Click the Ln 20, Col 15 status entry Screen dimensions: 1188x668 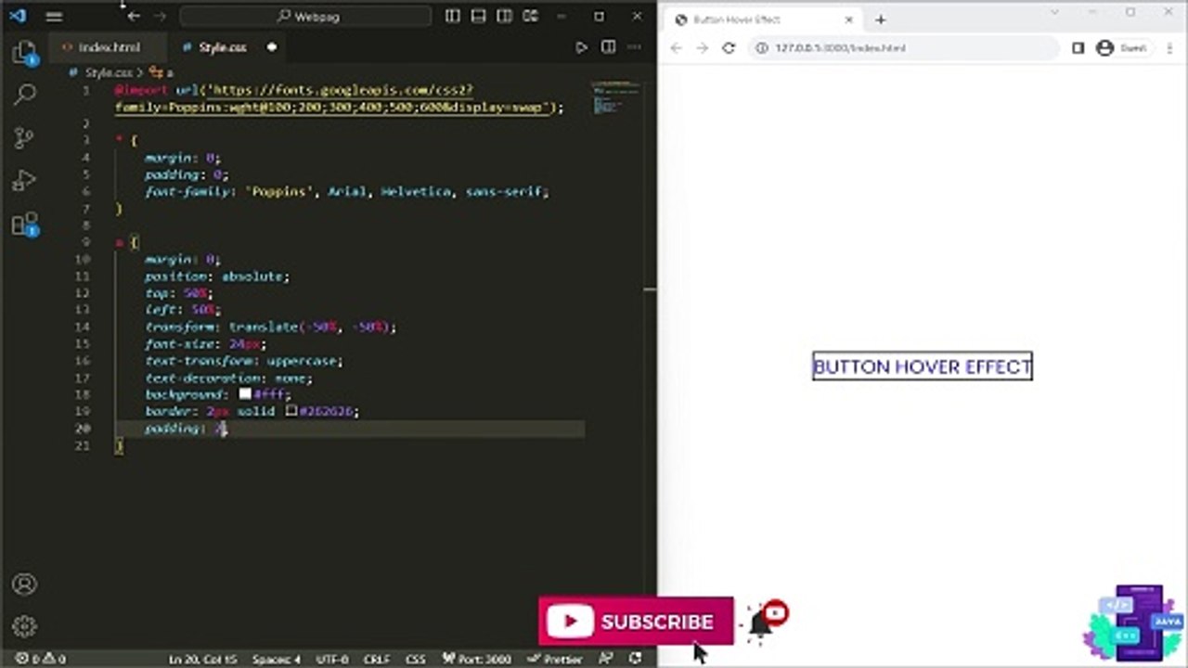(x=202, y=659)
